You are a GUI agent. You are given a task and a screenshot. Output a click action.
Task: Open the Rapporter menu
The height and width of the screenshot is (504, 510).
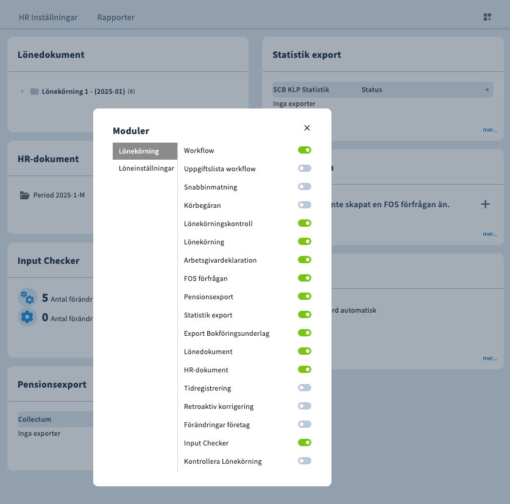[116, 17]
